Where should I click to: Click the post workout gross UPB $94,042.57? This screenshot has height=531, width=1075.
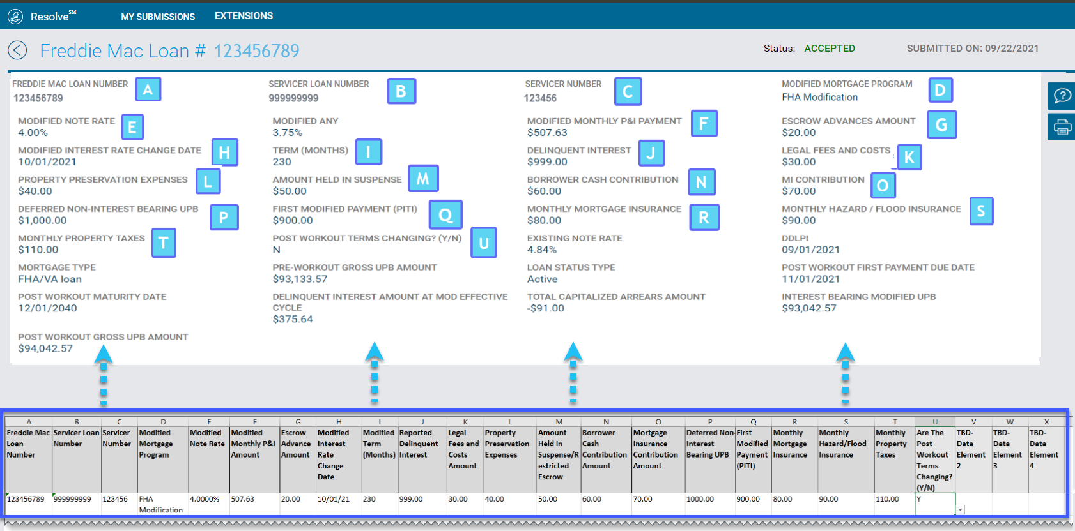click(x=45, y=349)
